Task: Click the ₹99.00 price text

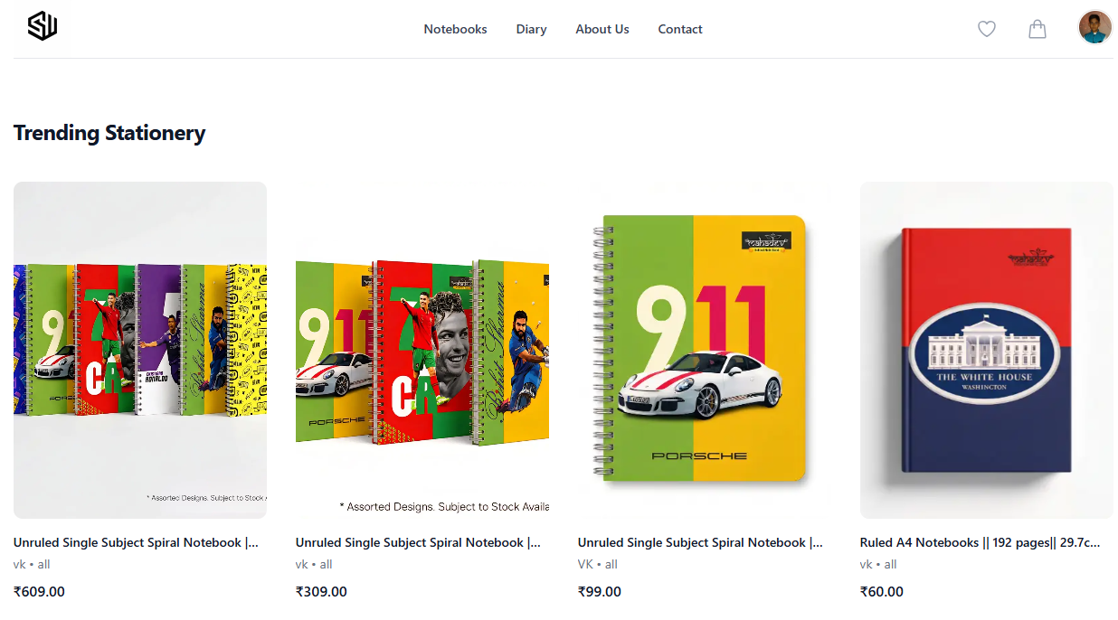Action: [600, 591]
